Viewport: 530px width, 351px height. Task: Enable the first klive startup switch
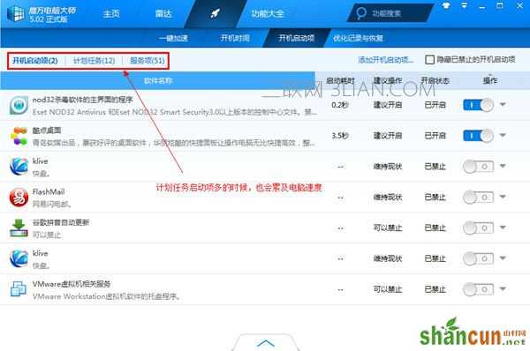click(478, 167)
